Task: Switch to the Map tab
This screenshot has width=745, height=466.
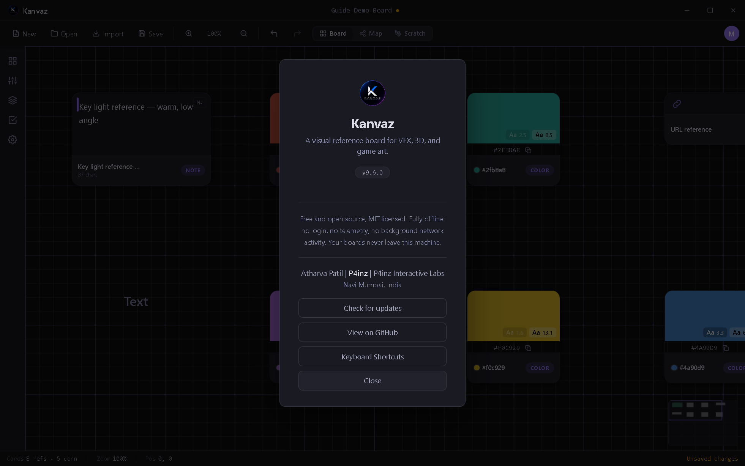Action: tap(371, 33)
